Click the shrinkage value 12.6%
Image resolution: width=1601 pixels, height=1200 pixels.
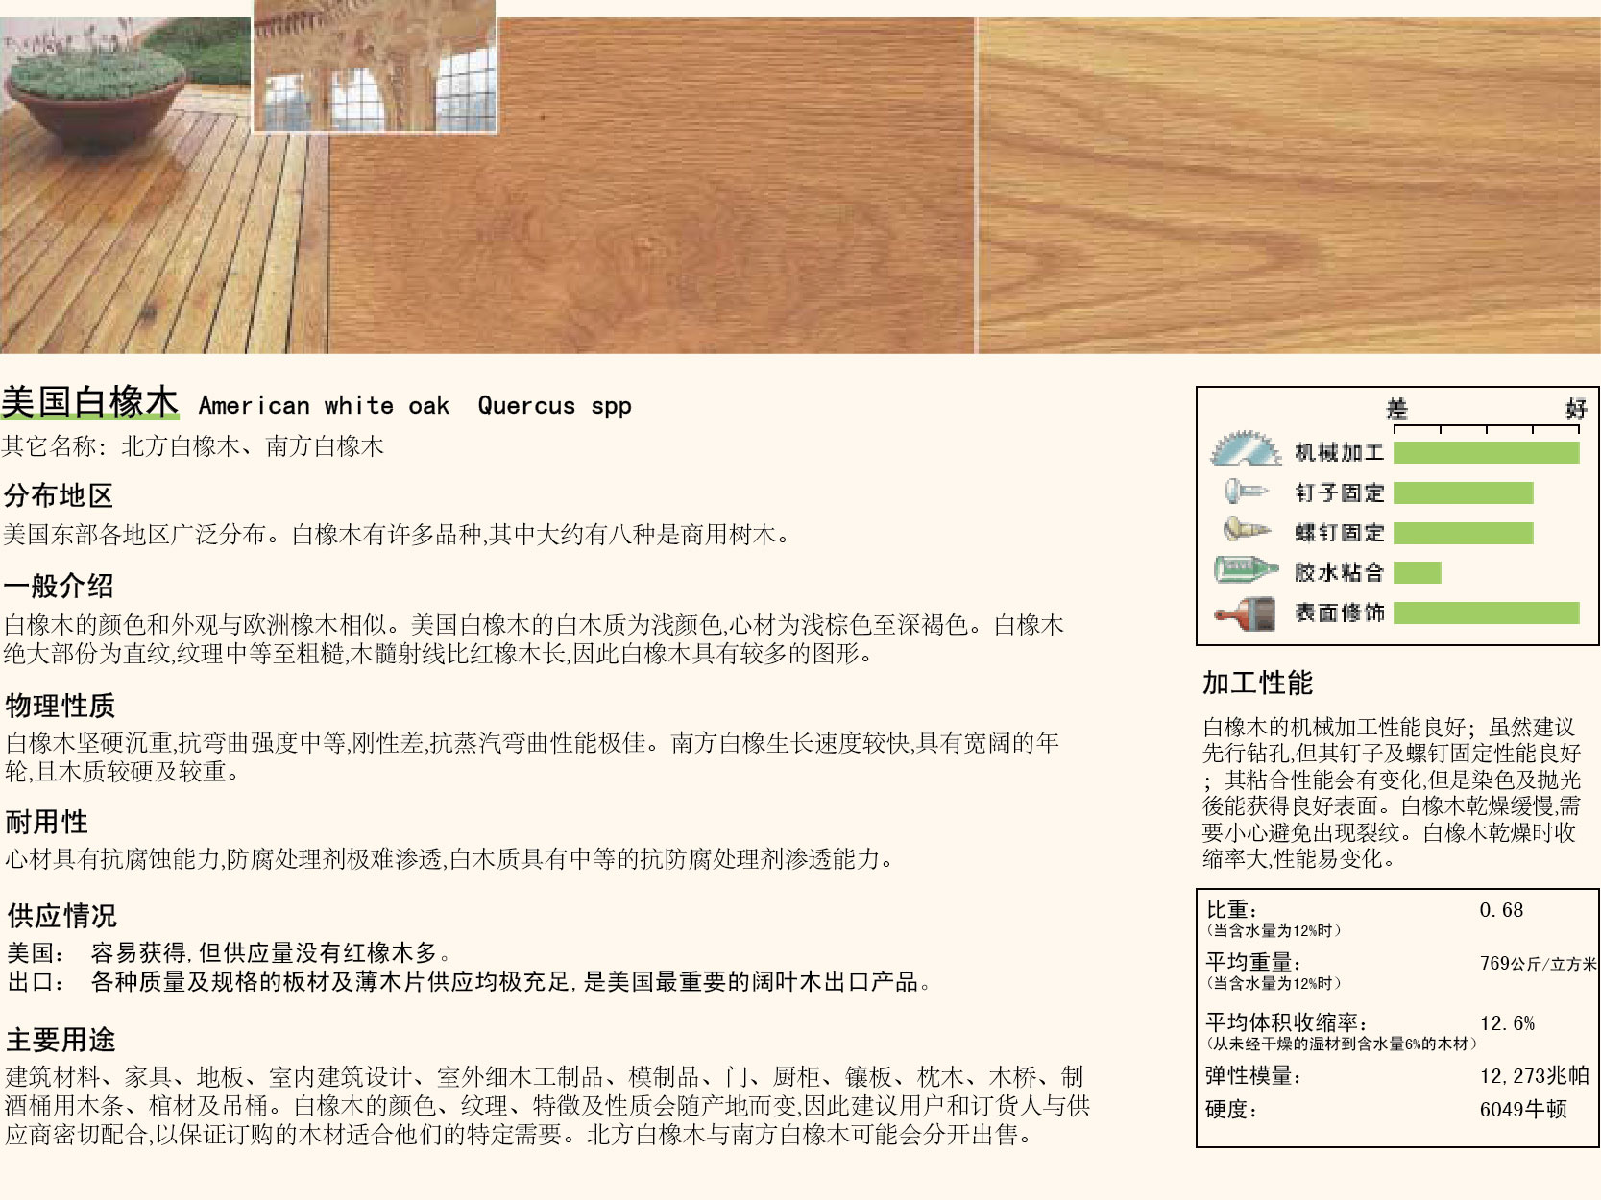tap(1507, 1023)
